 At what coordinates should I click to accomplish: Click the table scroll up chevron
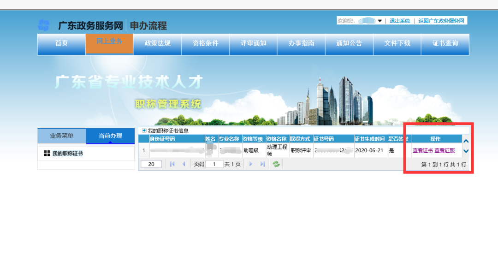point(466,142)
